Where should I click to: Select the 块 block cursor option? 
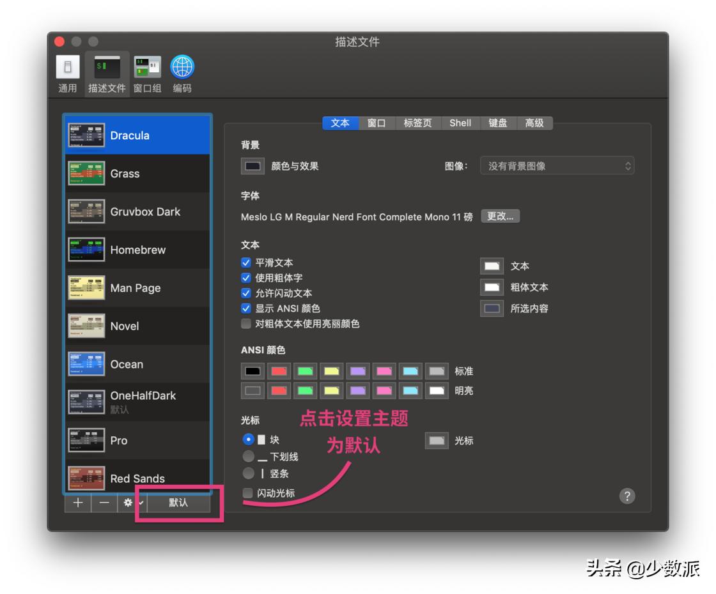[248, 439]
